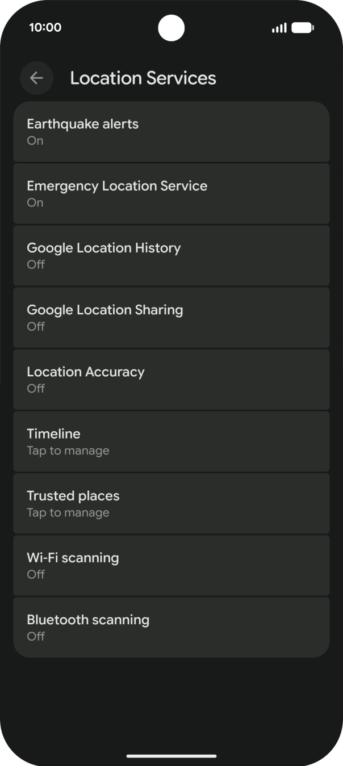
Task: Select the Bluetooth scanning row
Action: [171, 627]
